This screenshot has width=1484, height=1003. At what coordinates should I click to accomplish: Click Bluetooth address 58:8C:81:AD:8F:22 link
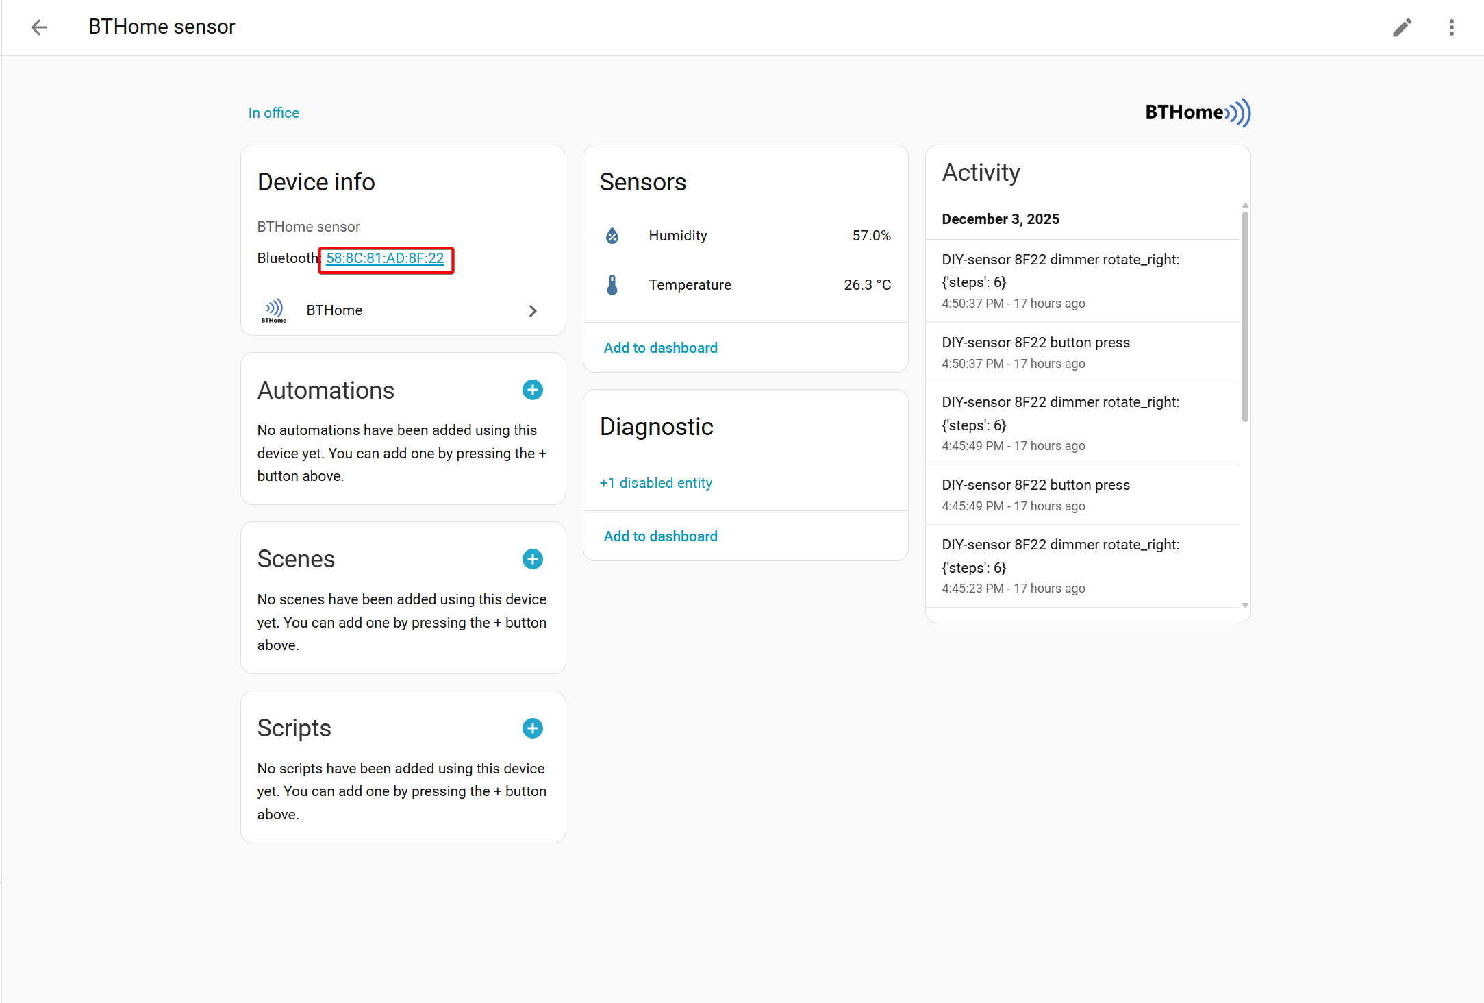coord(384,258)
